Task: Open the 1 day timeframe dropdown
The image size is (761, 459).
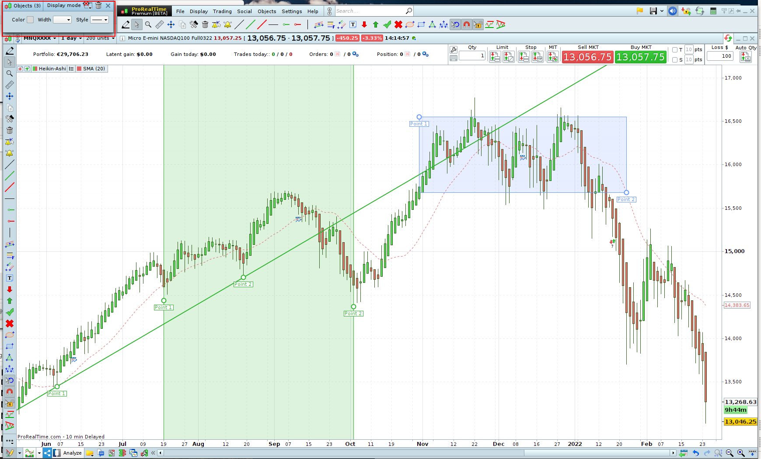Action: click(x=71, y=38)
